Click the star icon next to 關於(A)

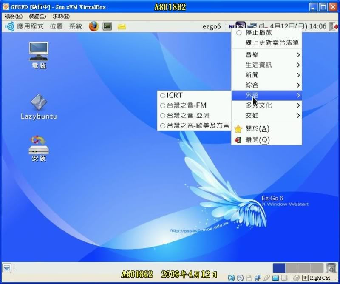(x=238, y=129)
